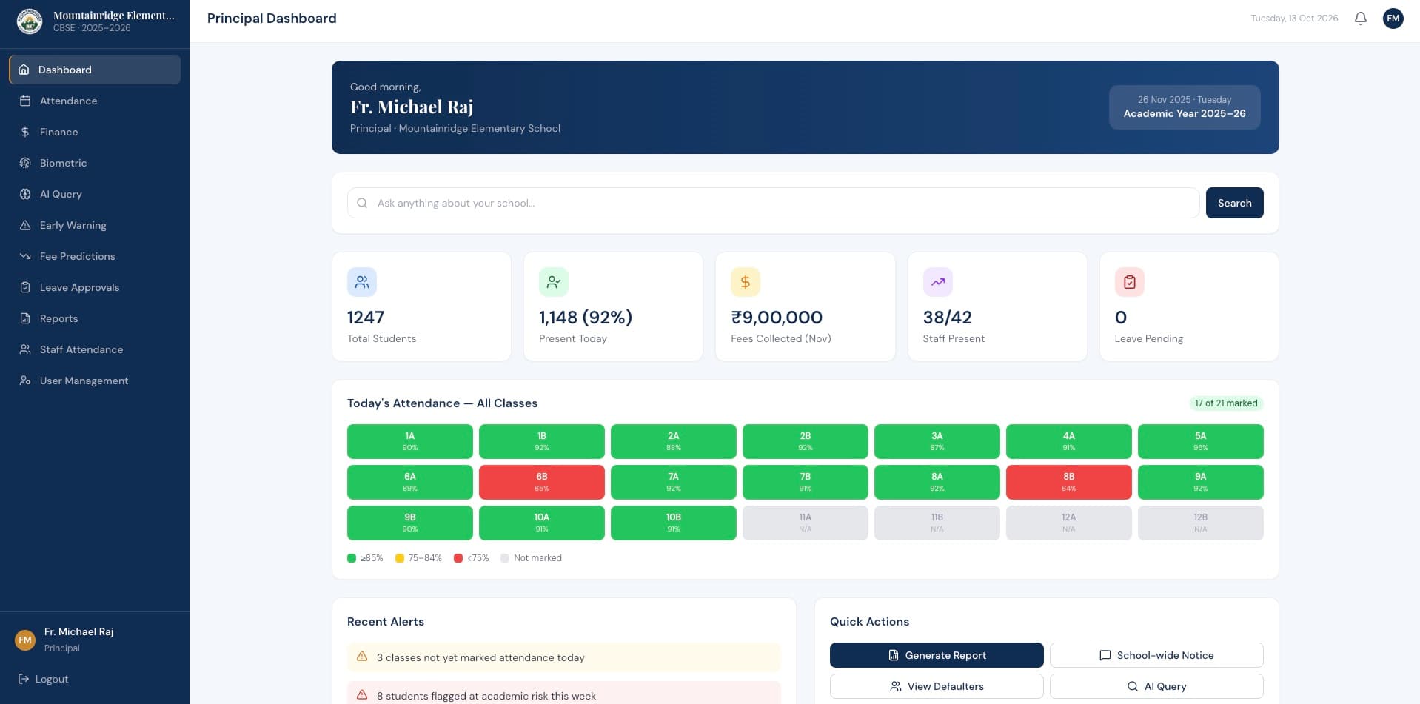Screen dimensions: 1420x704
Task: Click the Staff Present trend icon
Action: point(937,282)
